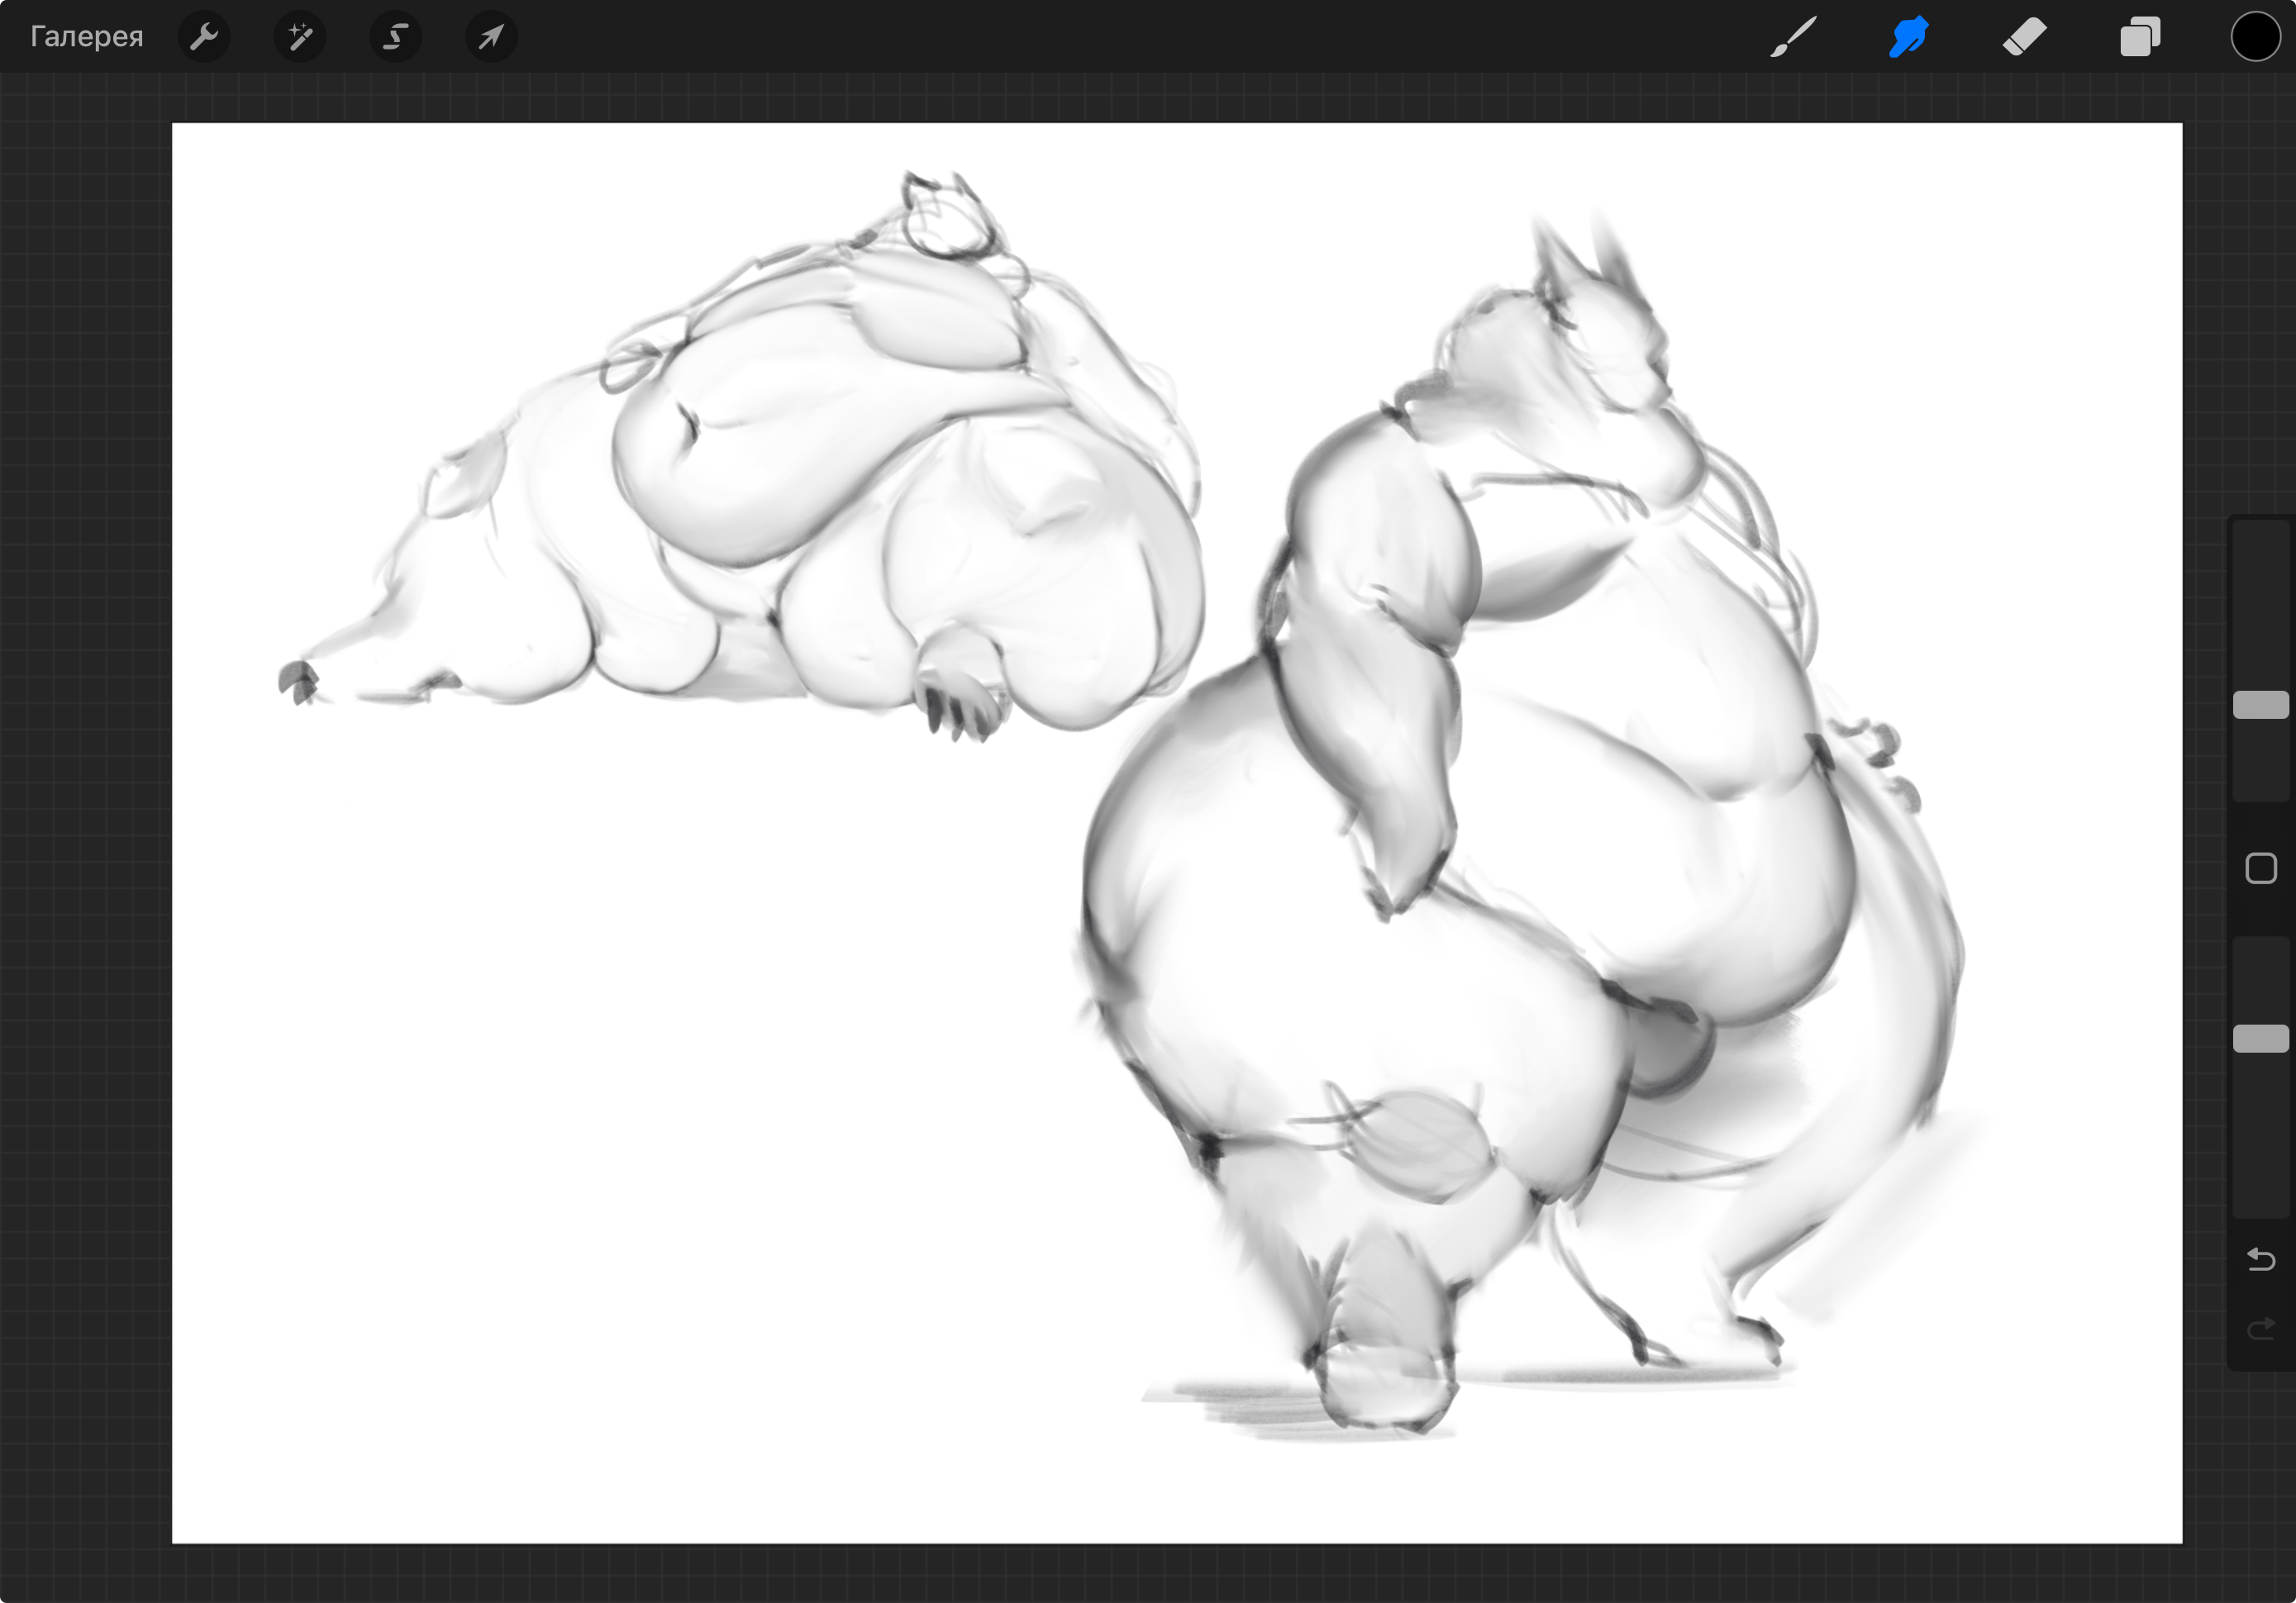Open the Adjustments magic wand menu

pyautogui.click(x=300, y=37)
